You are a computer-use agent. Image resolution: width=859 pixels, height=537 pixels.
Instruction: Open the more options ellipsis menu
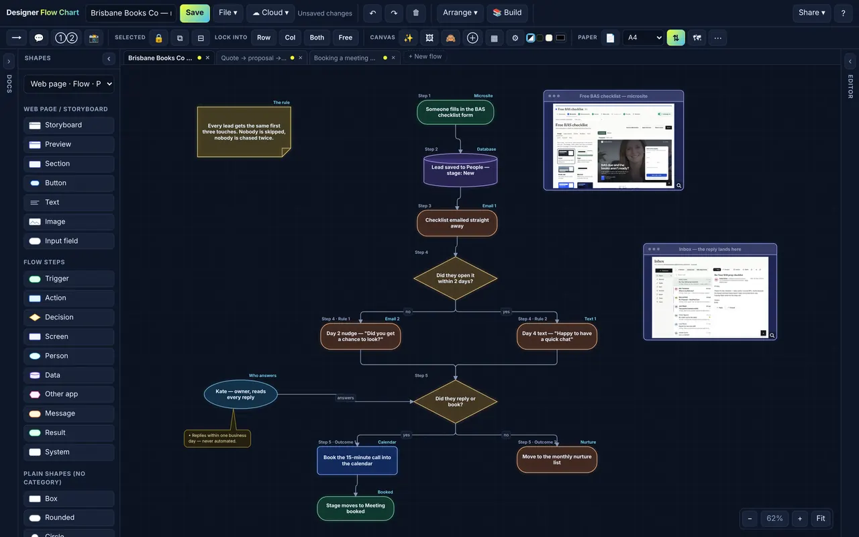718,38
